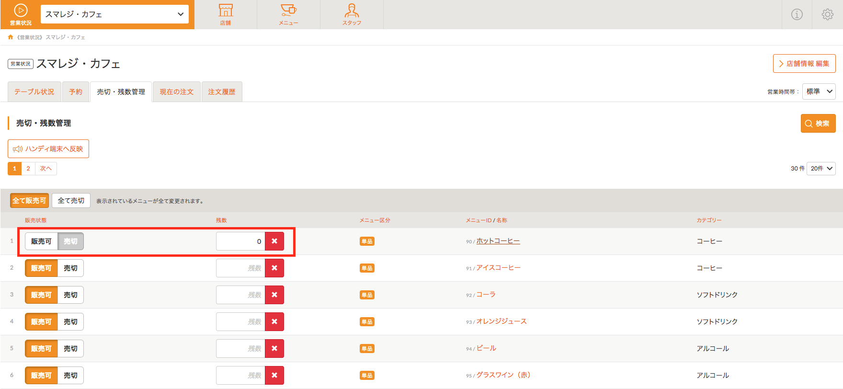Image resolution: width=843 pixels, height=389 pixels.
Task: Open the 営業時間帯 標準 dropdown
Action: click(x=819, y=92)
